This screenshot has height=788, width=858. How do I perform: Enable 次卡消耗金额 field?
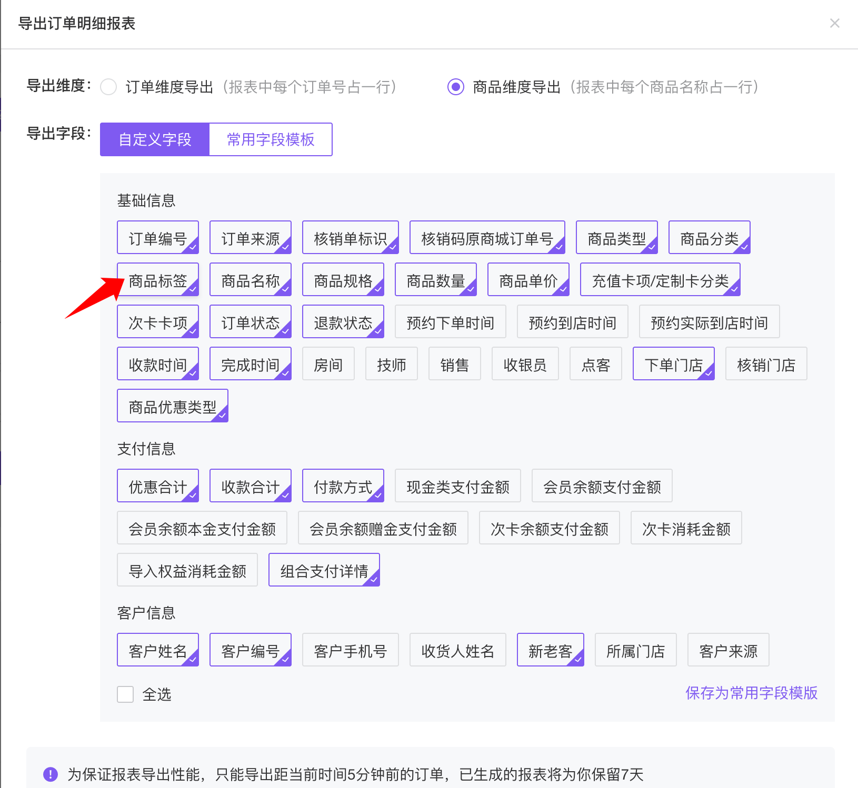(x=686, y=529)
